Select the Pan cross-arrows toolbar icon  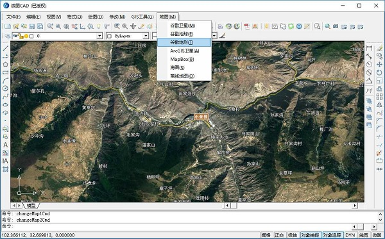pyautogui.click(x=133, y=26)
